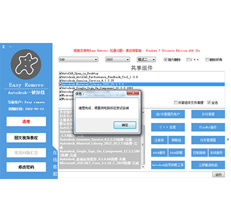Focus the command input field beside 运行

click(x=135, y=175)
